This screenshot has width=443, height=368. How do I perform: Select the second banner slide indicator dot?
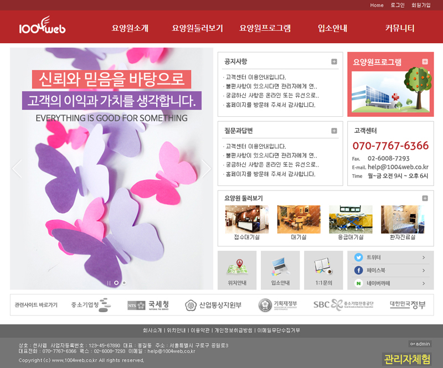123,283
